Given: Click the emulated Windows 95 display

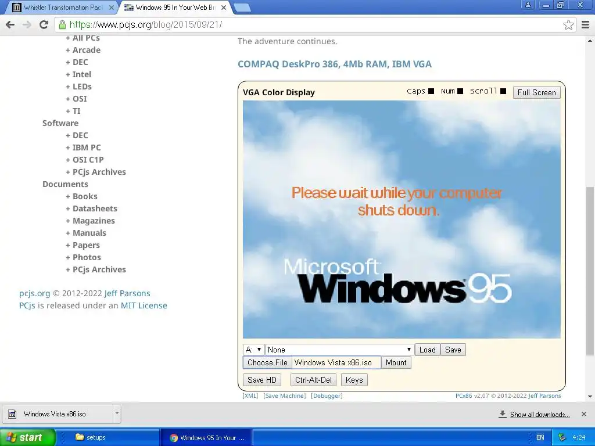Looking at the screenshot, I should (402, 220).
